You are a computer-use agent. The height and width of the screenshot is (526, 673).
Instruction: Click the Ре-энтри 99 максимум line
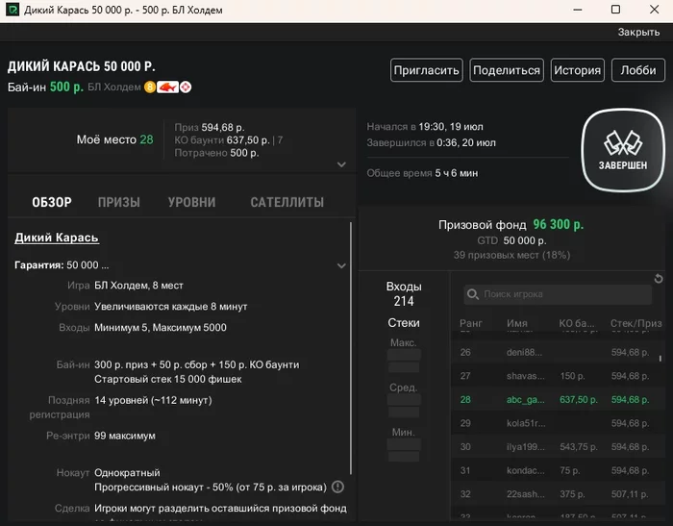(101, 436)
